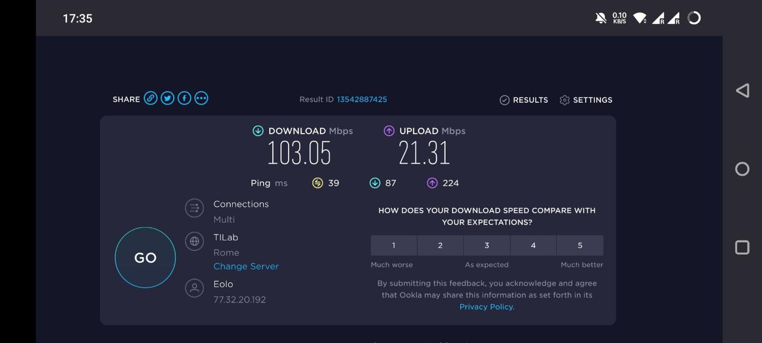Open the Settings page
Viewport: 762px width, 343px height.
click(x=586, y=100)
